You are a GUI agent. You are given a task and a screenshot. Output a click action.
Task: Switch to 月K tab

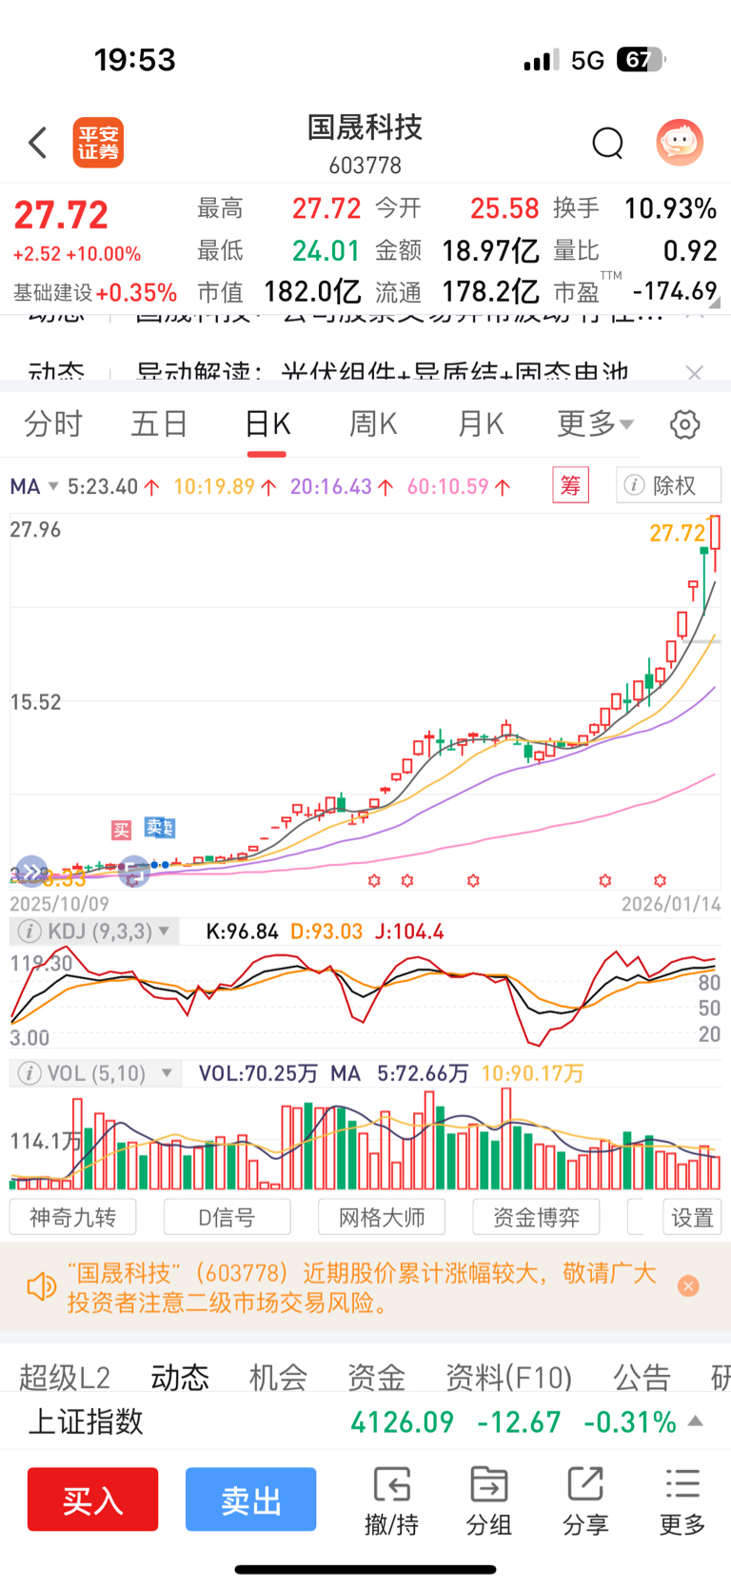coord(480,423)
